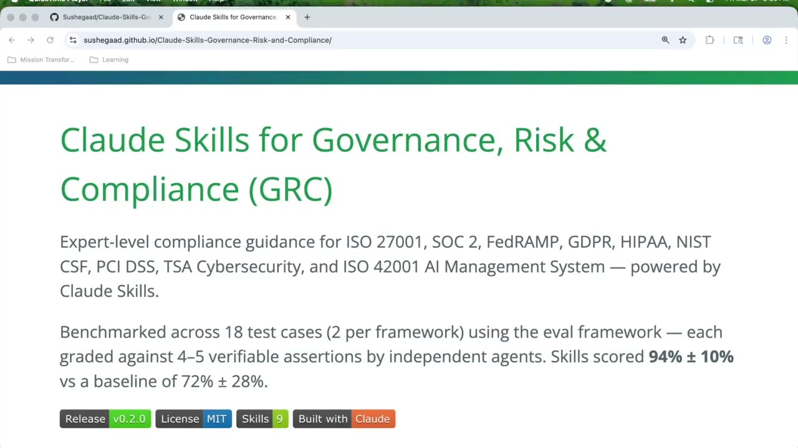Click the Skills 9 badge
798x448 pixels.
click(262, 419)
